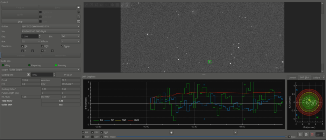
Task: Toggle the RMS checkbox under the drift graph
Action: click(102, 137)
